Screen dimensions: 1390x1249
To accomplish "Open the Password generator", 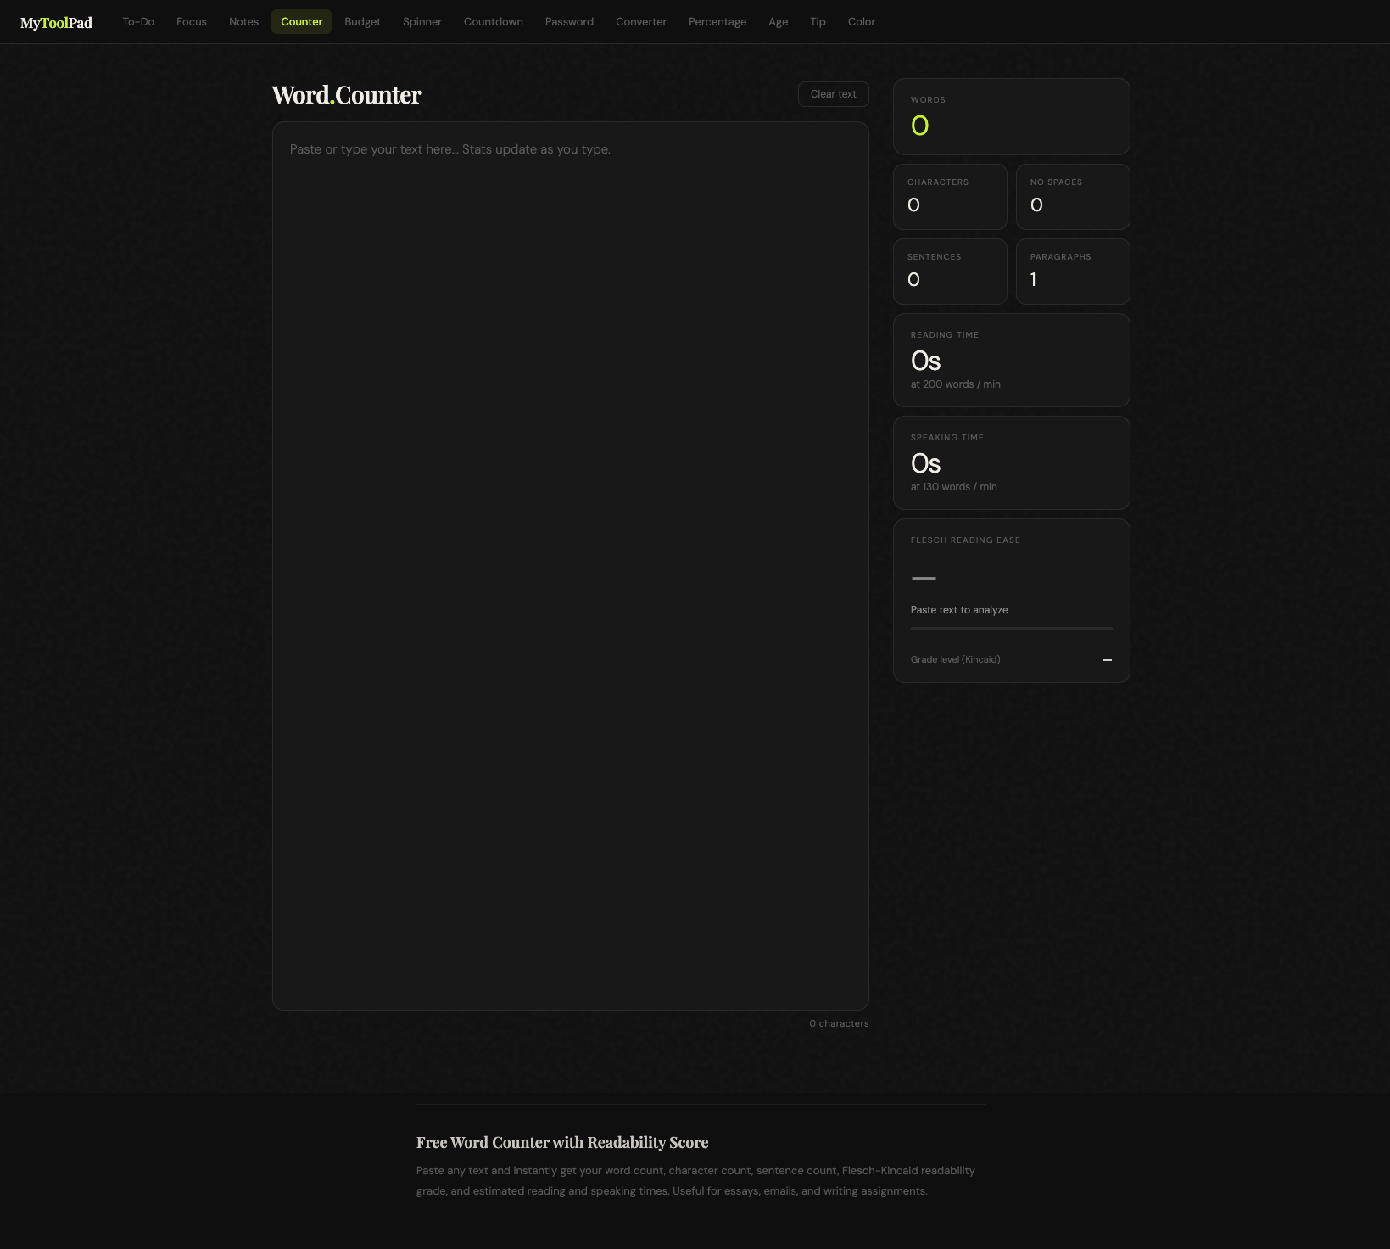I will (569, 21).
